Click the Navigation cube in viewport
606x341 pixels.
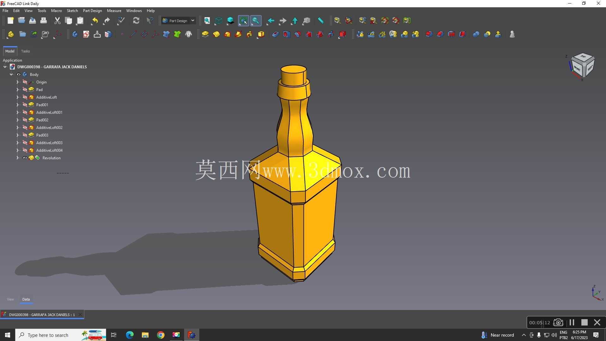pos(583,66)
